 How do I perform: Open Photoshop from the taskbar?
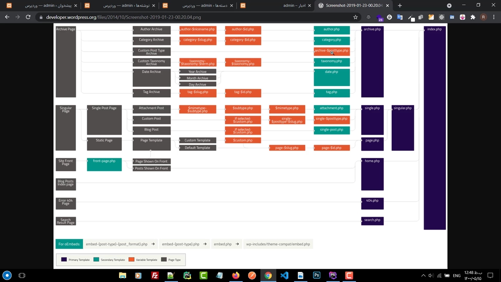click(x=317, y=275)
